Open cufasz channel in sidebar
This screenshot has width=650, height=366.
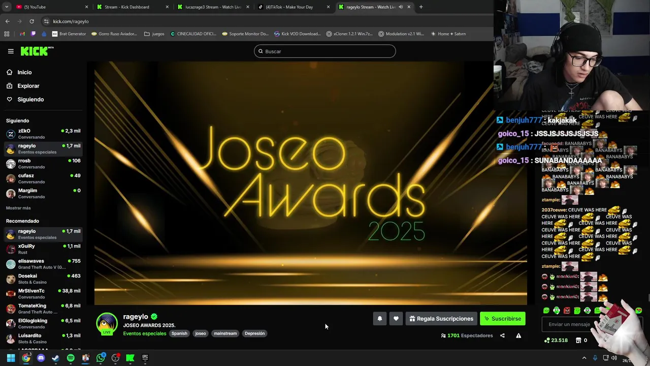point(43,178)
